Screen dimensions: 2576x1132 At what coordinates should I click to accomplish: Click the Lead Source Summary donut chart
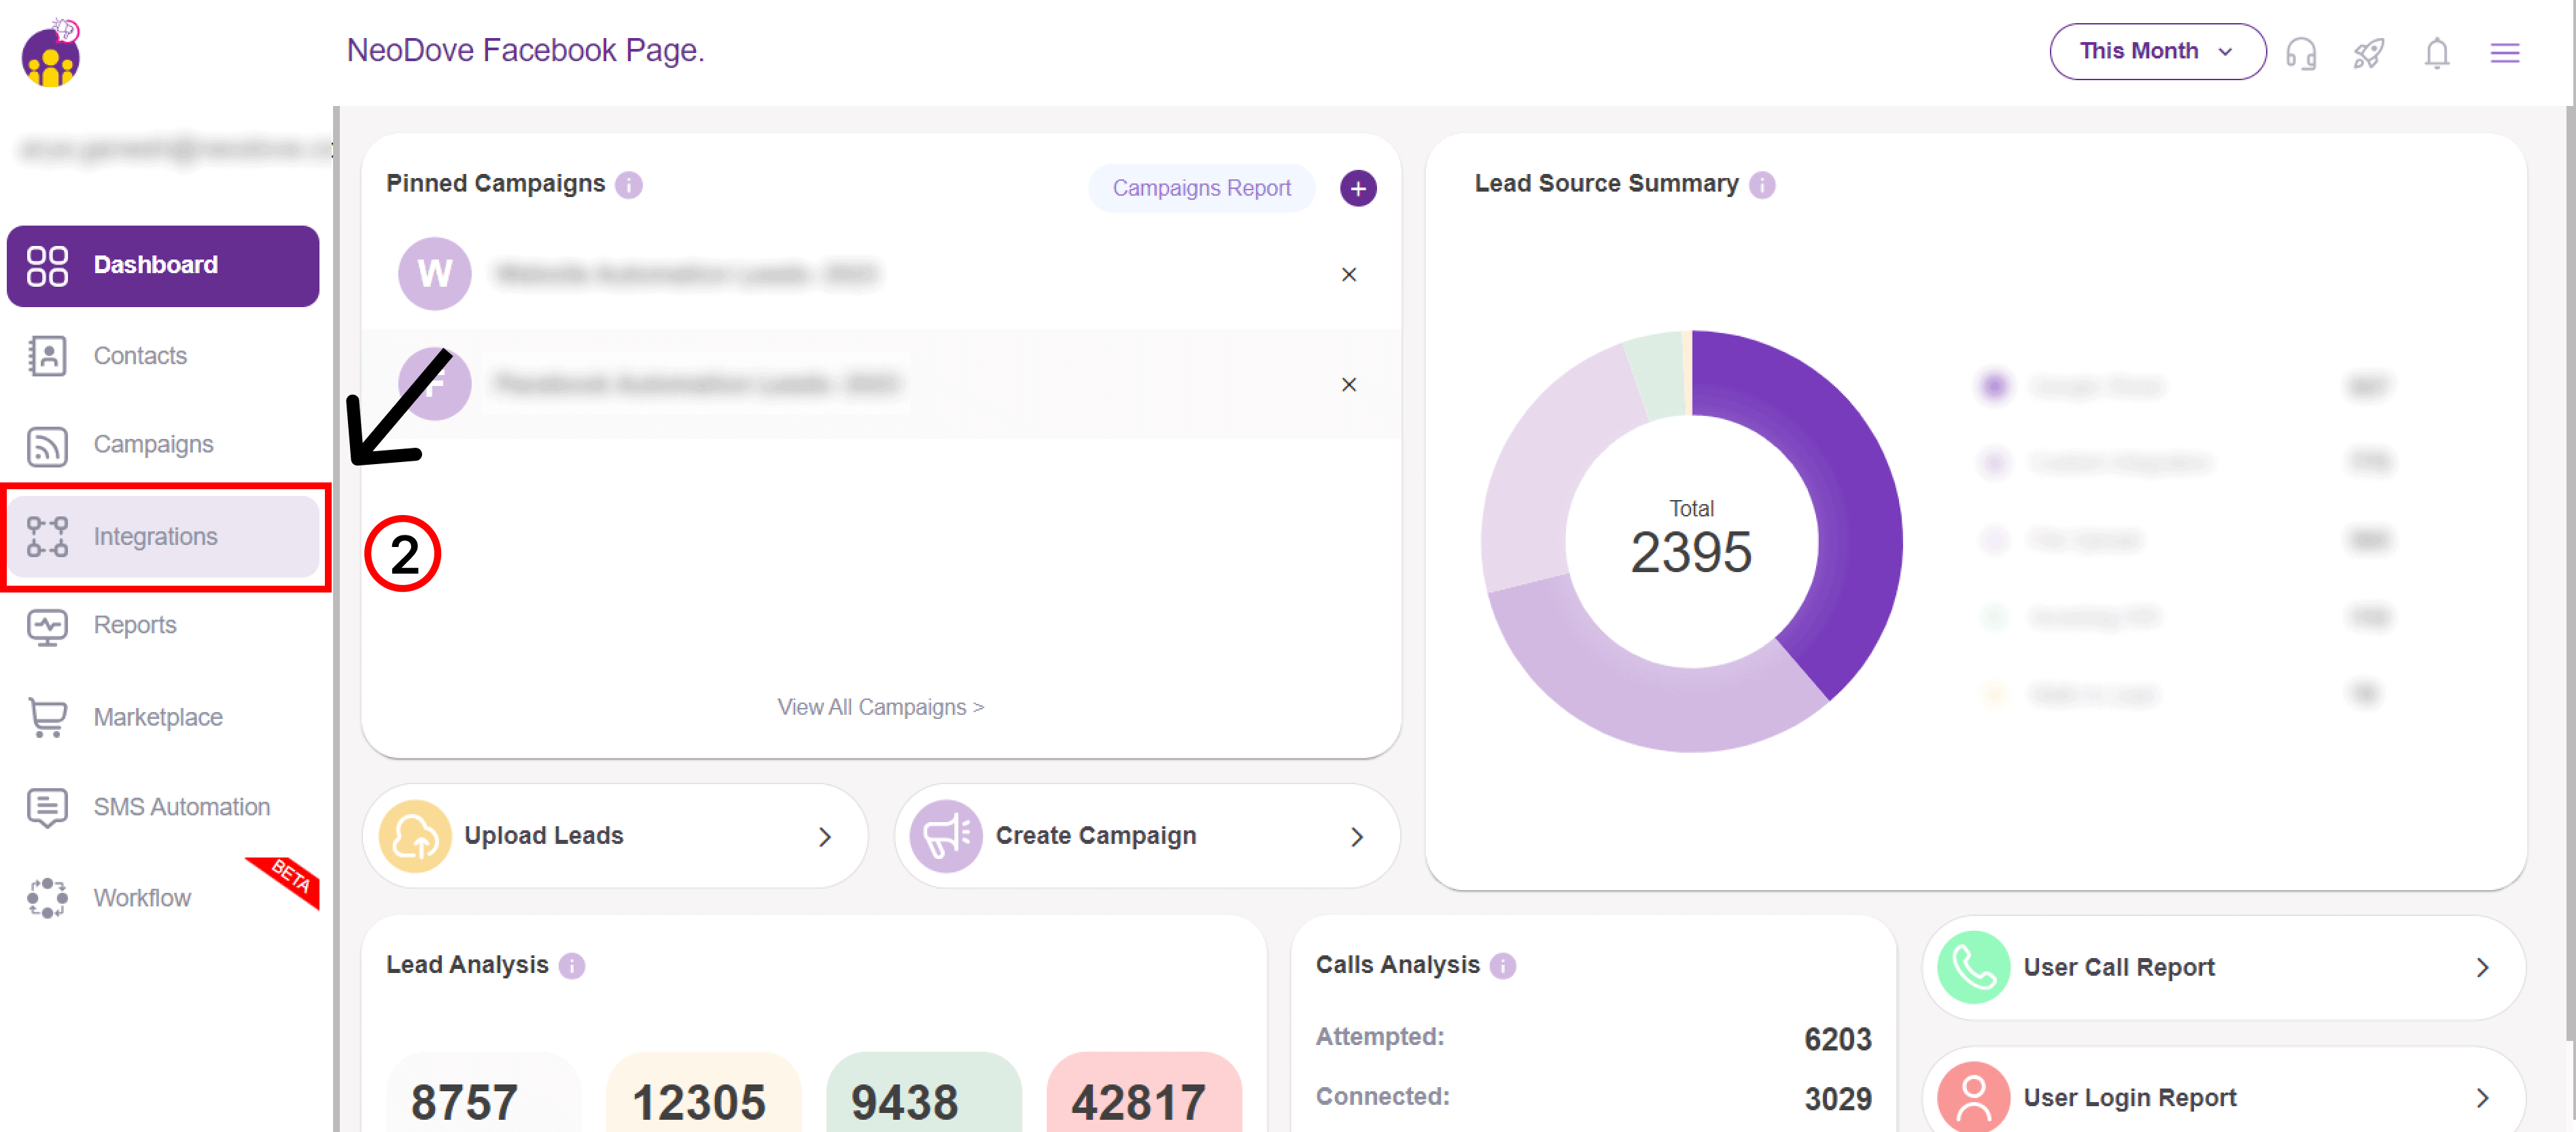coord(1690,540)
